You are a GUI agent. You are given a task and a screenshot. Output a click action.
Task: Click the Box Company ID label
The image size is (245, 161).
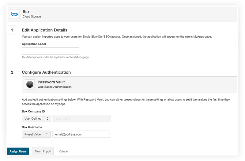pos(33,111)
